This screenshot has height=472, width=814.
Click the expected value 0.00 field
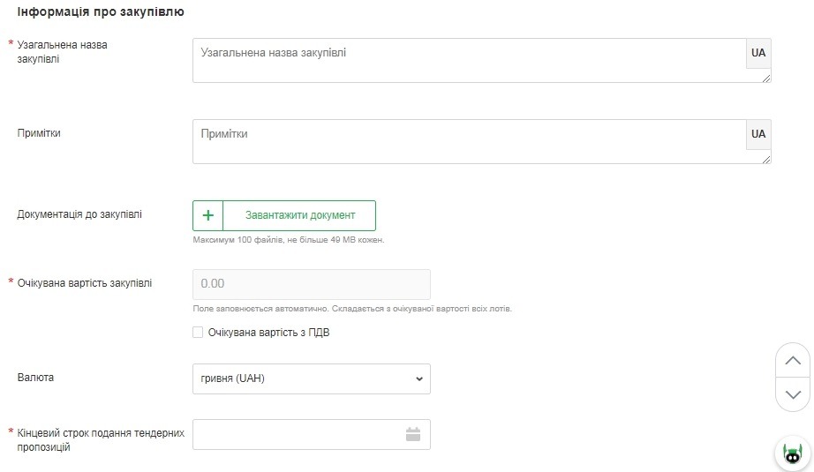[x=311, y=284]
